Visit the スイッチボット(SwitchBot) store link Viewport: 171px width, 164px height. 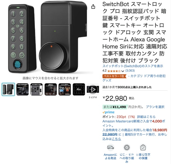point(133,66)
